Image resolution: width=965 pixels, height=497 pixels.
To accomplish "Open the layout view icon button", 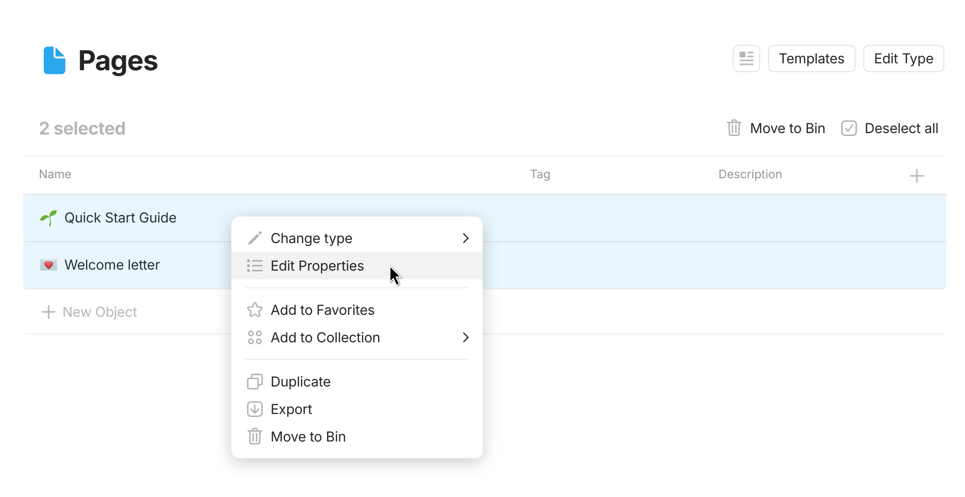I will pos(746,58).
